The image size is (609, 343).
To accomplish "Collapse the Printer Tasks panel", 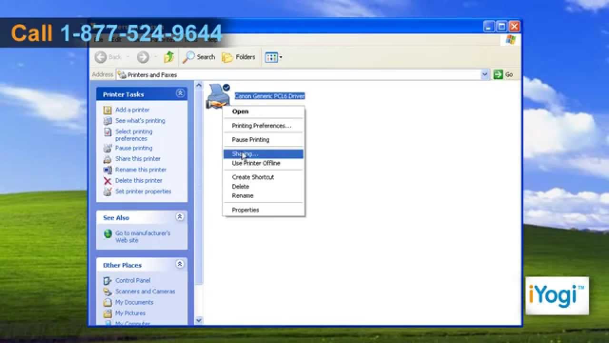I will (180, 93).
